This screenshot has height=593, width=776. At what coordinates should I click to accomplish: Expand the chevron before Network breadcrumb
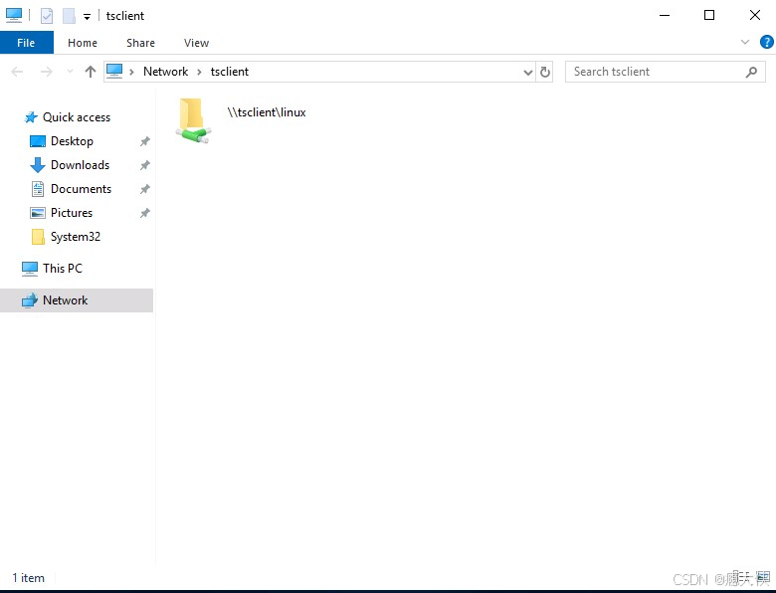tap(131, 72)
